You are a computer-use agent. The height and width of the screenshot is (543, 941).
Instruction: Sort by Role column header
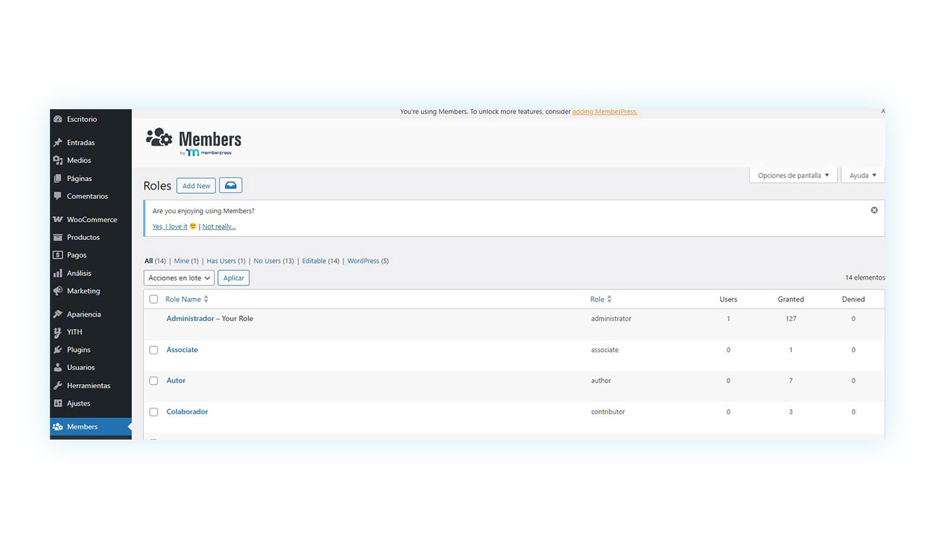[x=597, y=299]
